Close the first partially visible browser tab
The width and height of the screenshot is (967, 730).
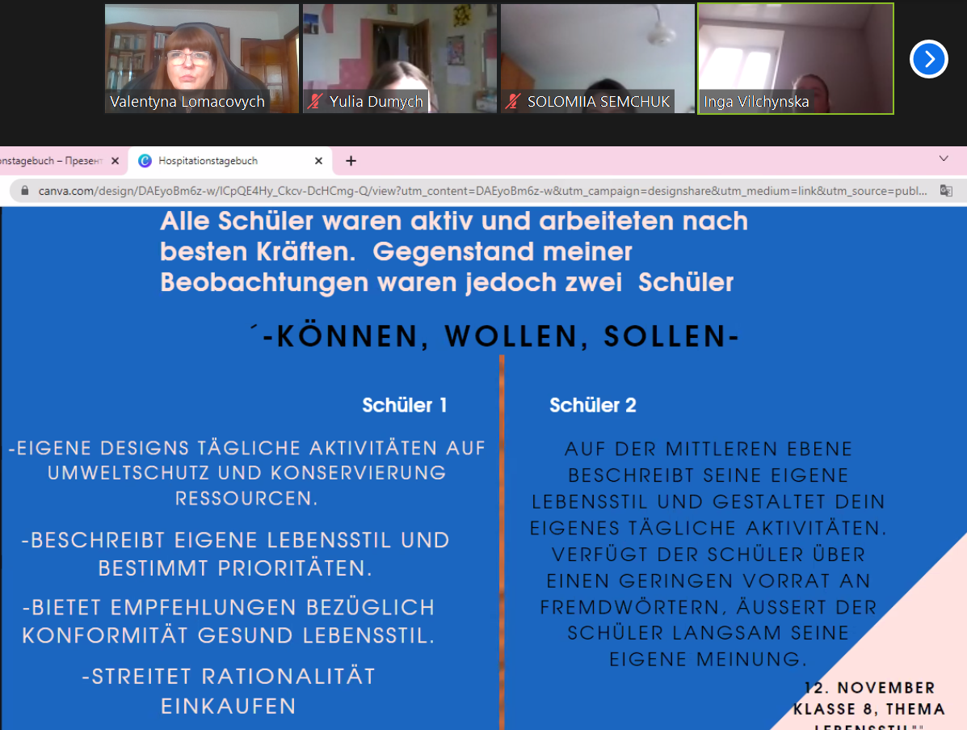[115, 161]
